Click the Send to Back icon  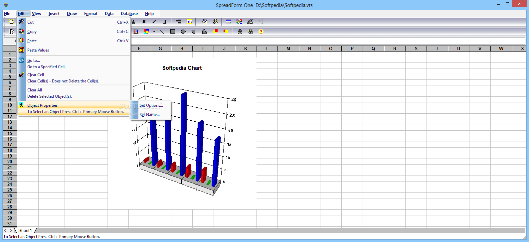tap(226, 32)
